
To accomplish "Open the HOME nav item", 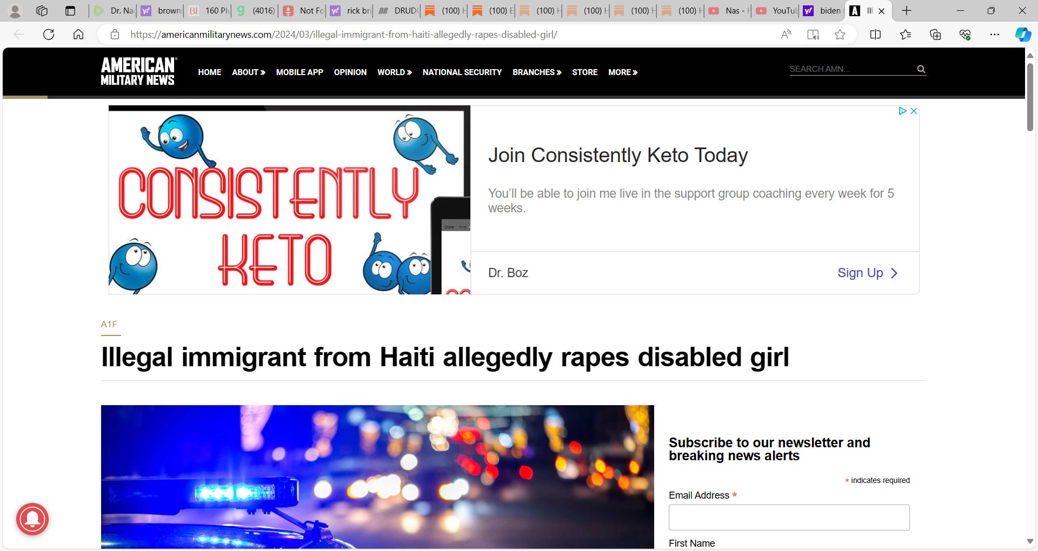I will 210,72.
